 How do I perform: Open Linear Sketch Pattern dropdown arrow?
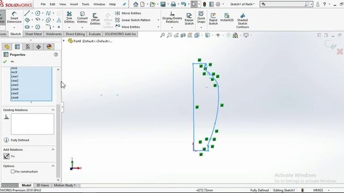158,20
